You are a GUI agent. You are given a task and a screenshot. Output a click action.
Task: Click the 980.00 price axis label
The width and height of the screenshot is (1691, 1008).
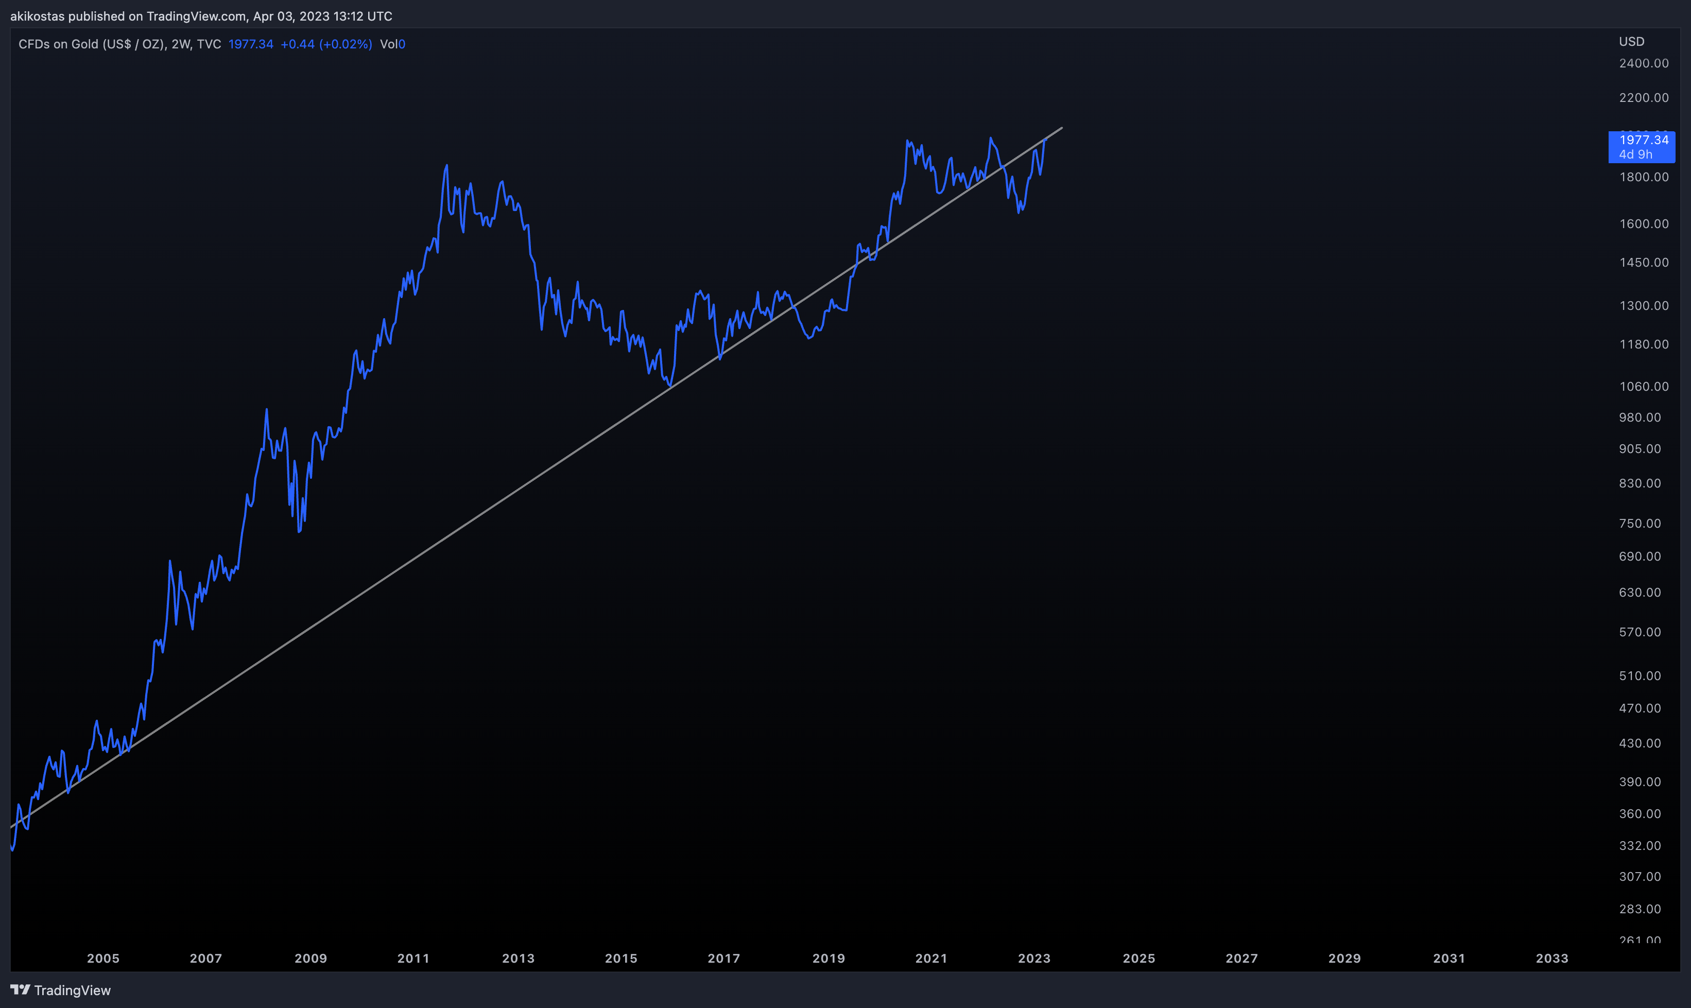click(1640, 418)
